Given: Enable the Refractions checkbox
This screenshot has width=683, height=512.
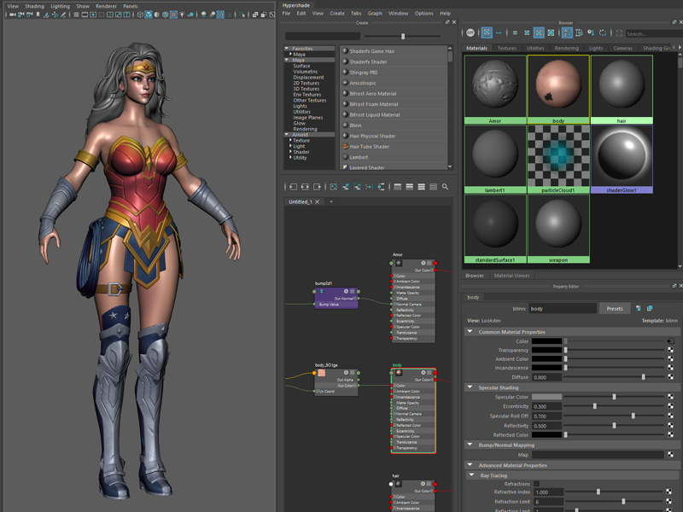Looking at the screenshot, I should [536, 484].
